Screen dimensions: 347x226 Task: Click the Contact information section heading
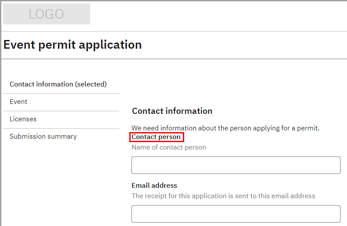(172, 111)
